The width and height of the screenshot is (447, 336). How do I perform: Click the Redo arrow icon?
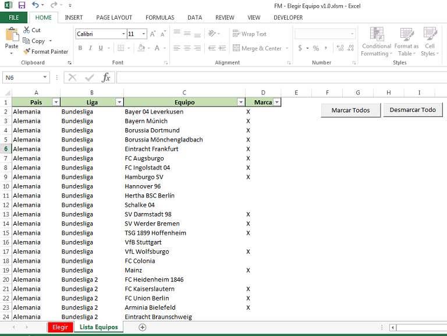click(x=54, y=5)
